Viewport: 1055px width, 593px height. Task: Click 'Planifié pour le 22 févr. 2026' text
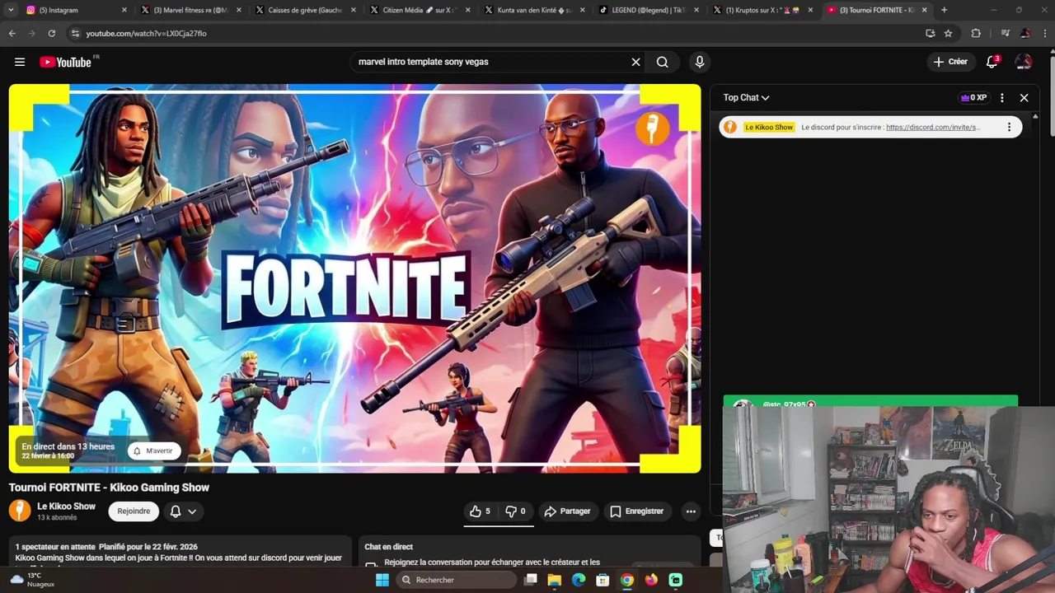coord(148,547)
